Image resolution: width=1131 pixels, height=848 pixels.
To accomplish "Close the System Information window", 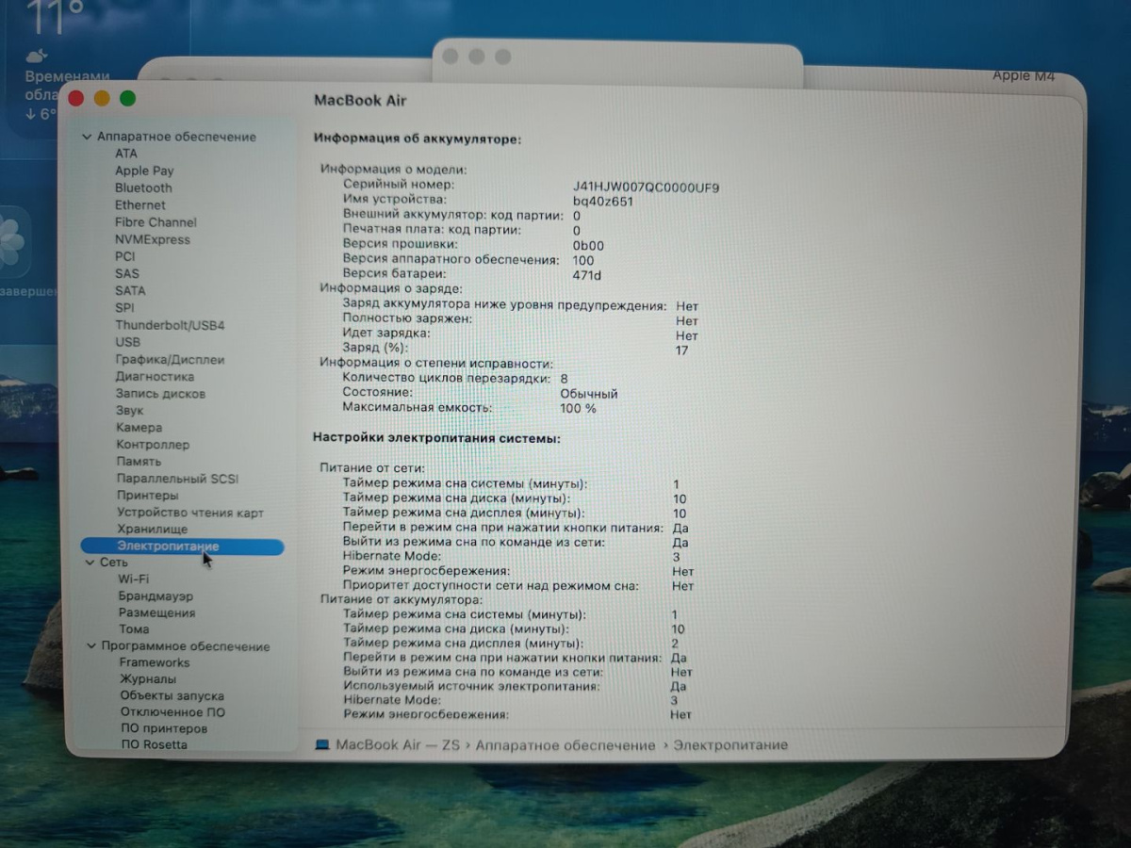I will tap(76, 98).
